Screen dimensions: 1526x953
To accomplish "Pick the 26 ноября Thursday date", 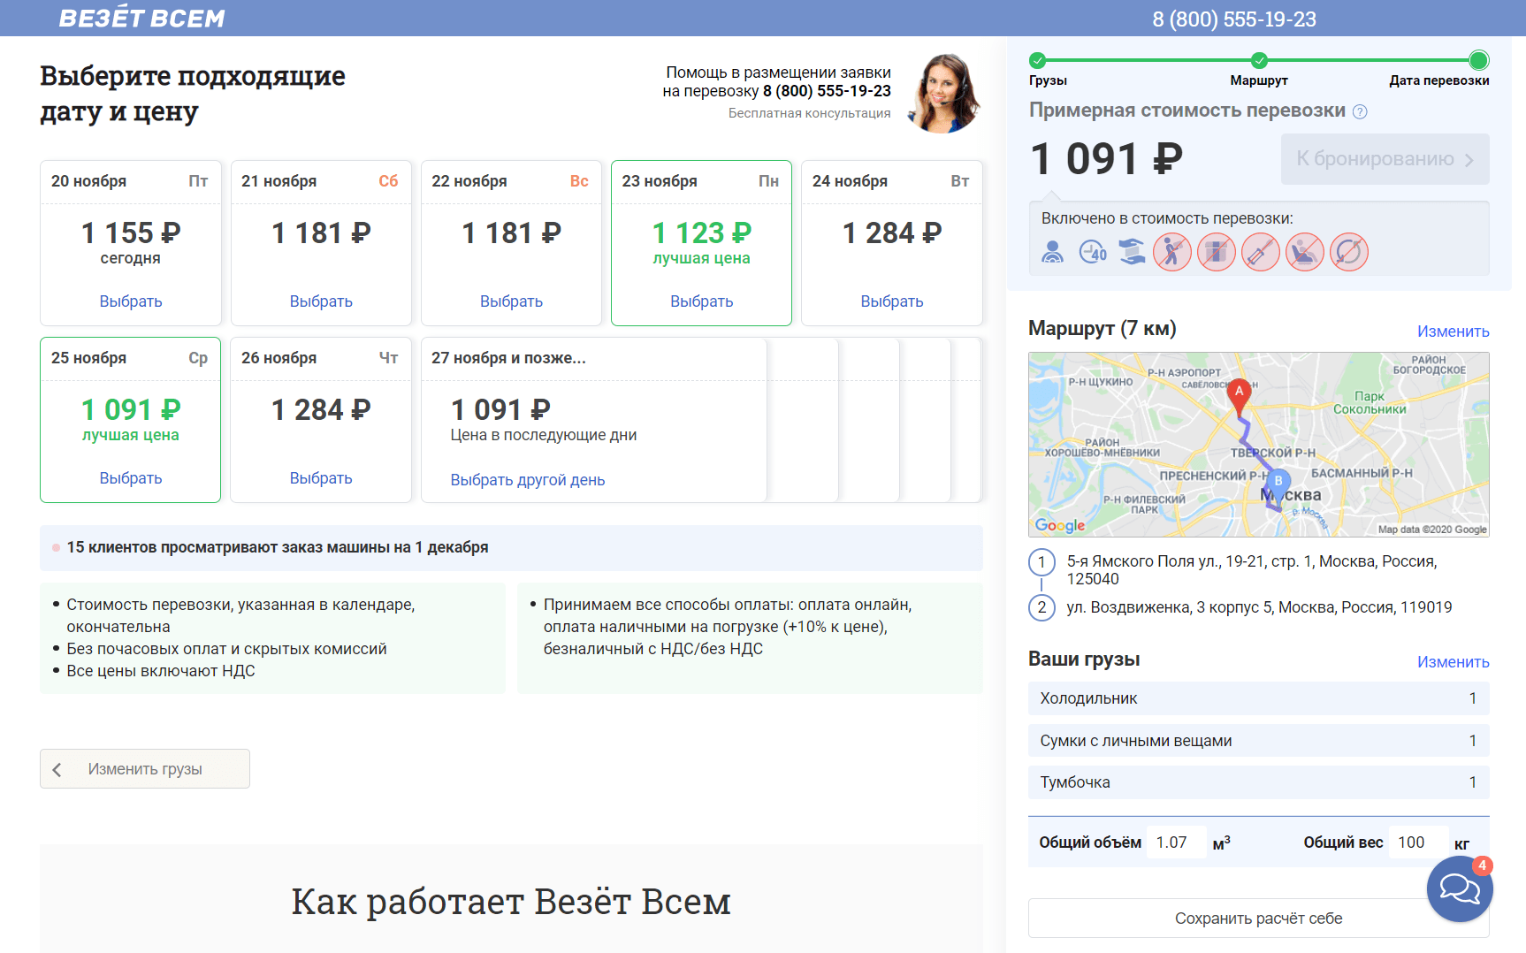I will tap(321, 478).
